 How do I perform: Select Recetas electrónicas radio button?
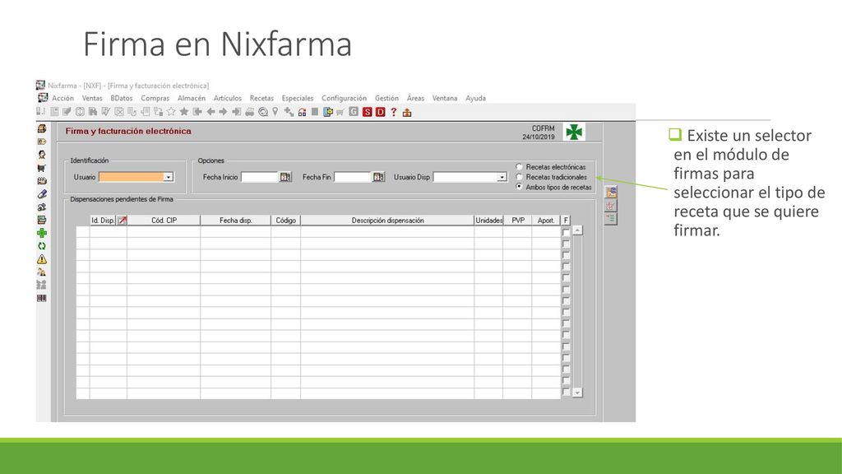click(520, 166)
